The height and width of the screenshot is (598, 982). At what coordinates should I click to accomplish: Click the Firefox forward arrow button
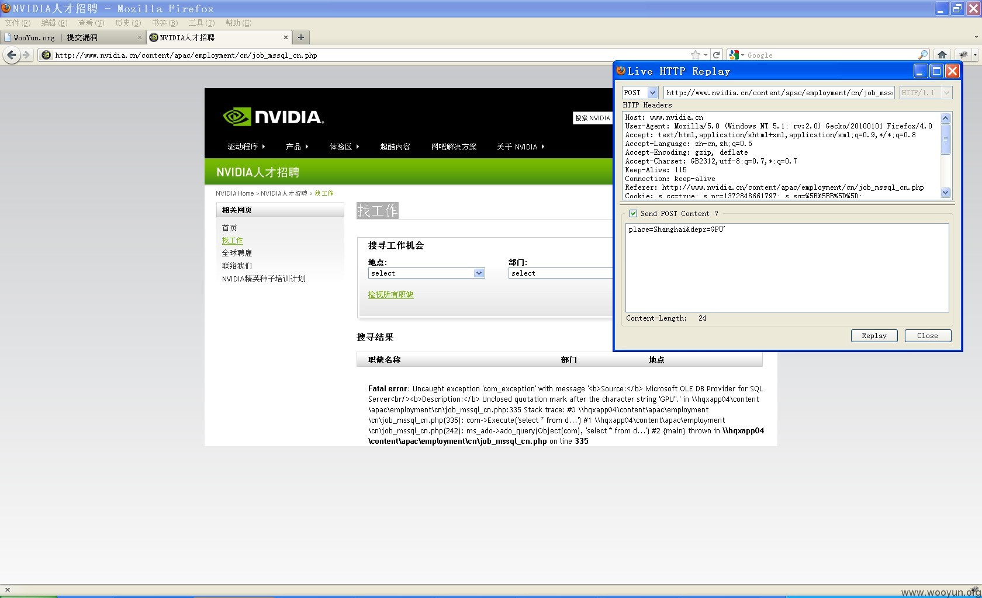26,55
